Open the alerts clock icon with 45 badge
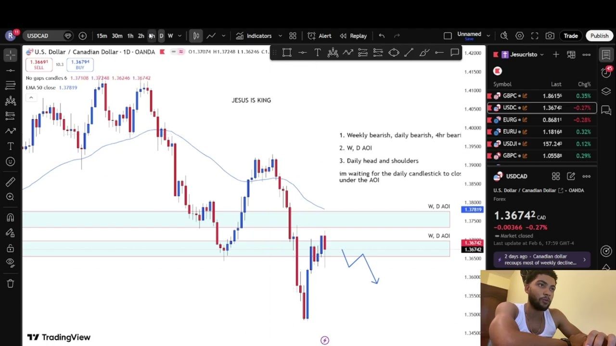 [x=606, y=72]
